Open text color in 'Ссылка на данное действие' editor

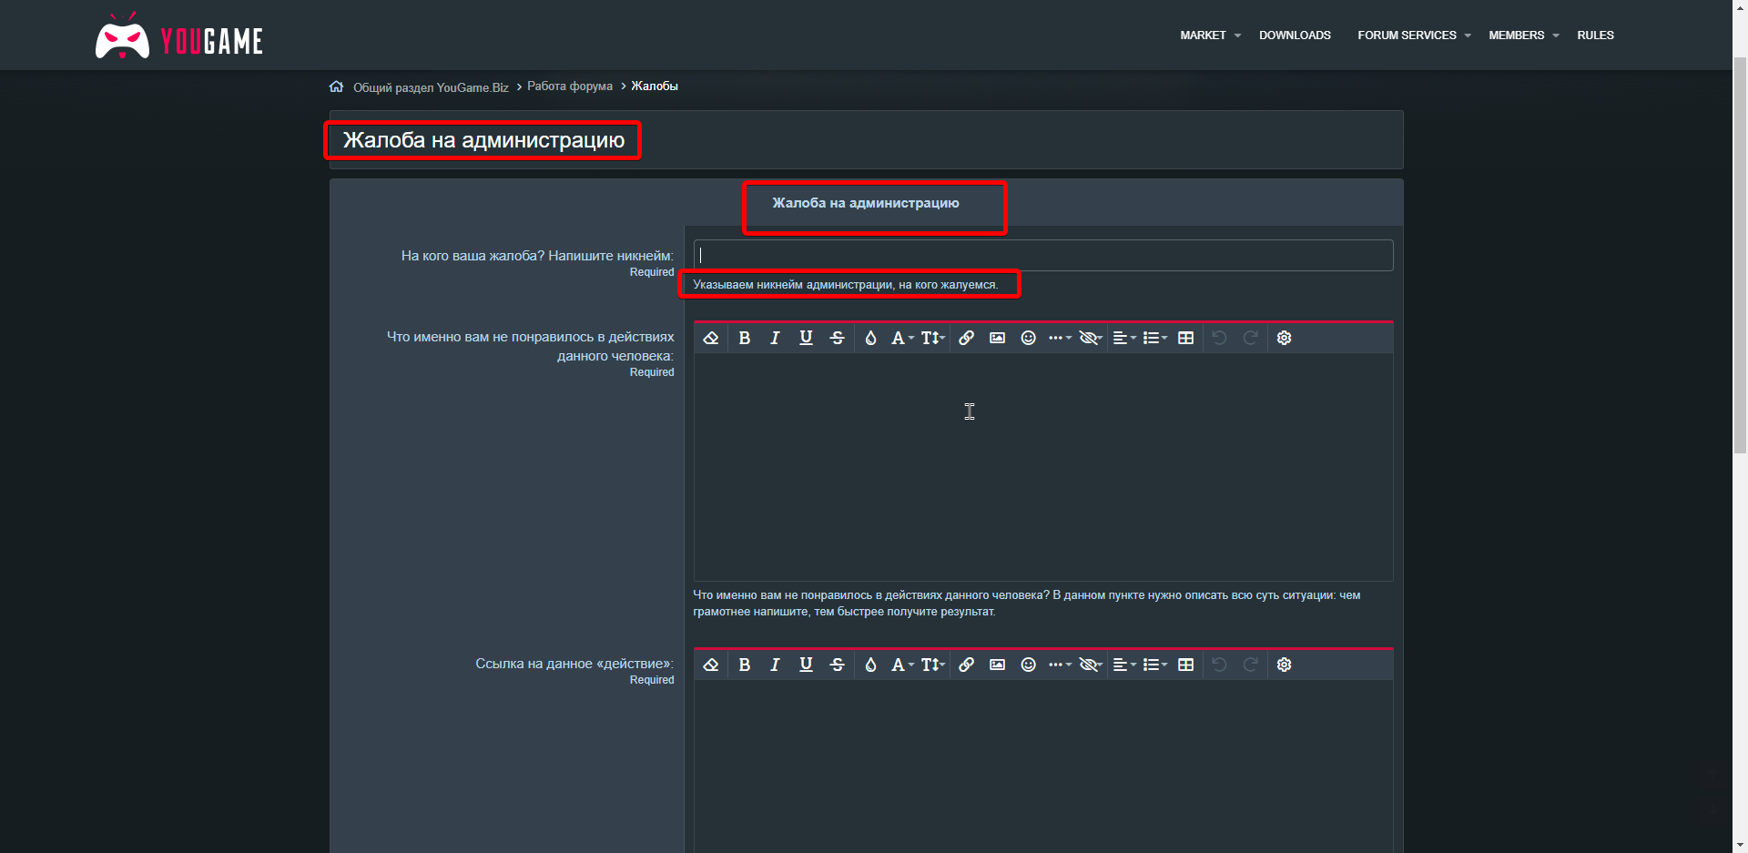[x=870, y=665]
